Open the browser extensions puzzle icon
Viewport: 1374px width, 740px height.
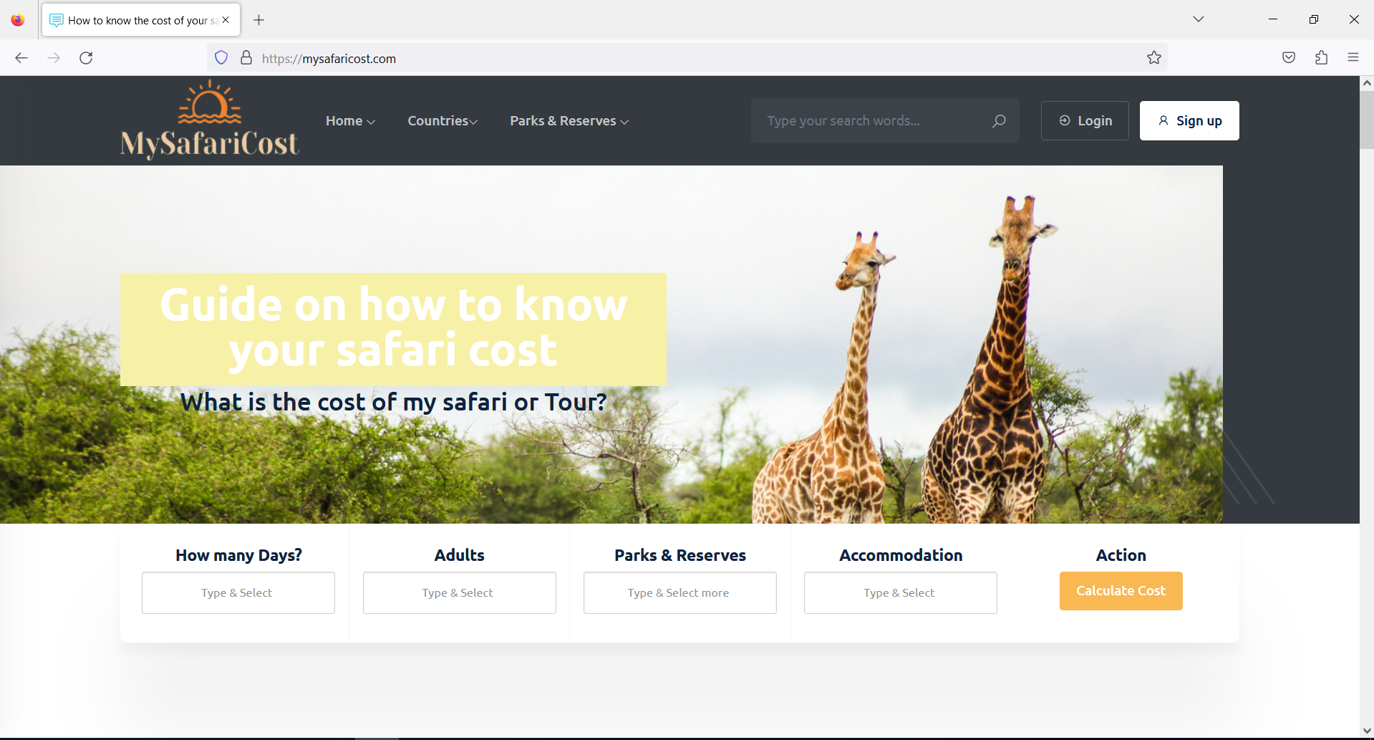point(1321,57)
